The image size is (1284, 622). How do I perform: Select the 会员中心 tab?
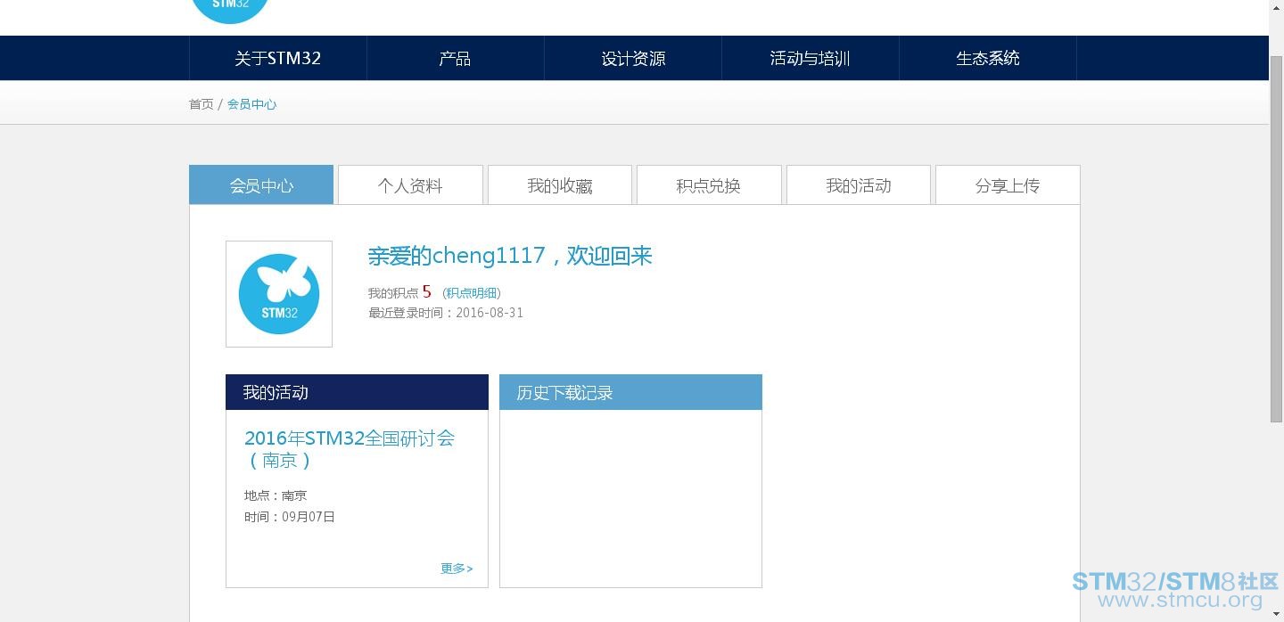(x=261, y=185)
